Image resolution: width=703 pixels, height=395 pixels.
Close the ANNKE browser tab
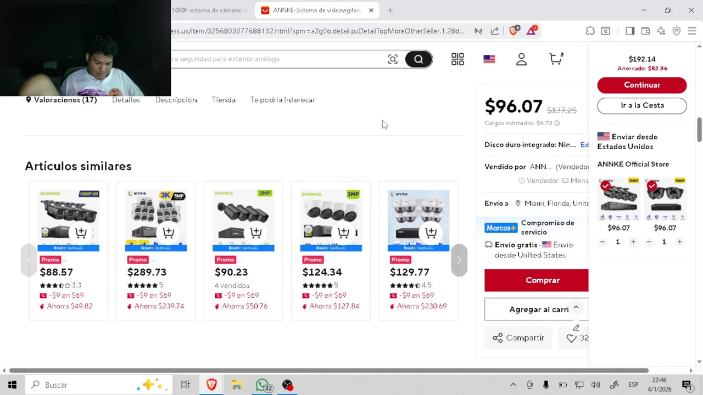[x=371, y=10]
